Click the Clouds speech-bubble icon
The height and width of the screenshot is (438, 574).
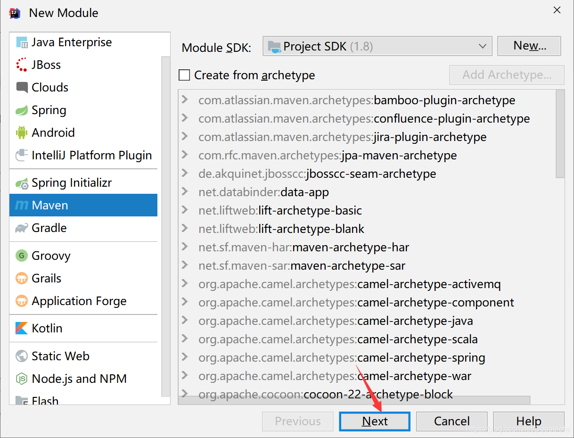coord(22,88)
